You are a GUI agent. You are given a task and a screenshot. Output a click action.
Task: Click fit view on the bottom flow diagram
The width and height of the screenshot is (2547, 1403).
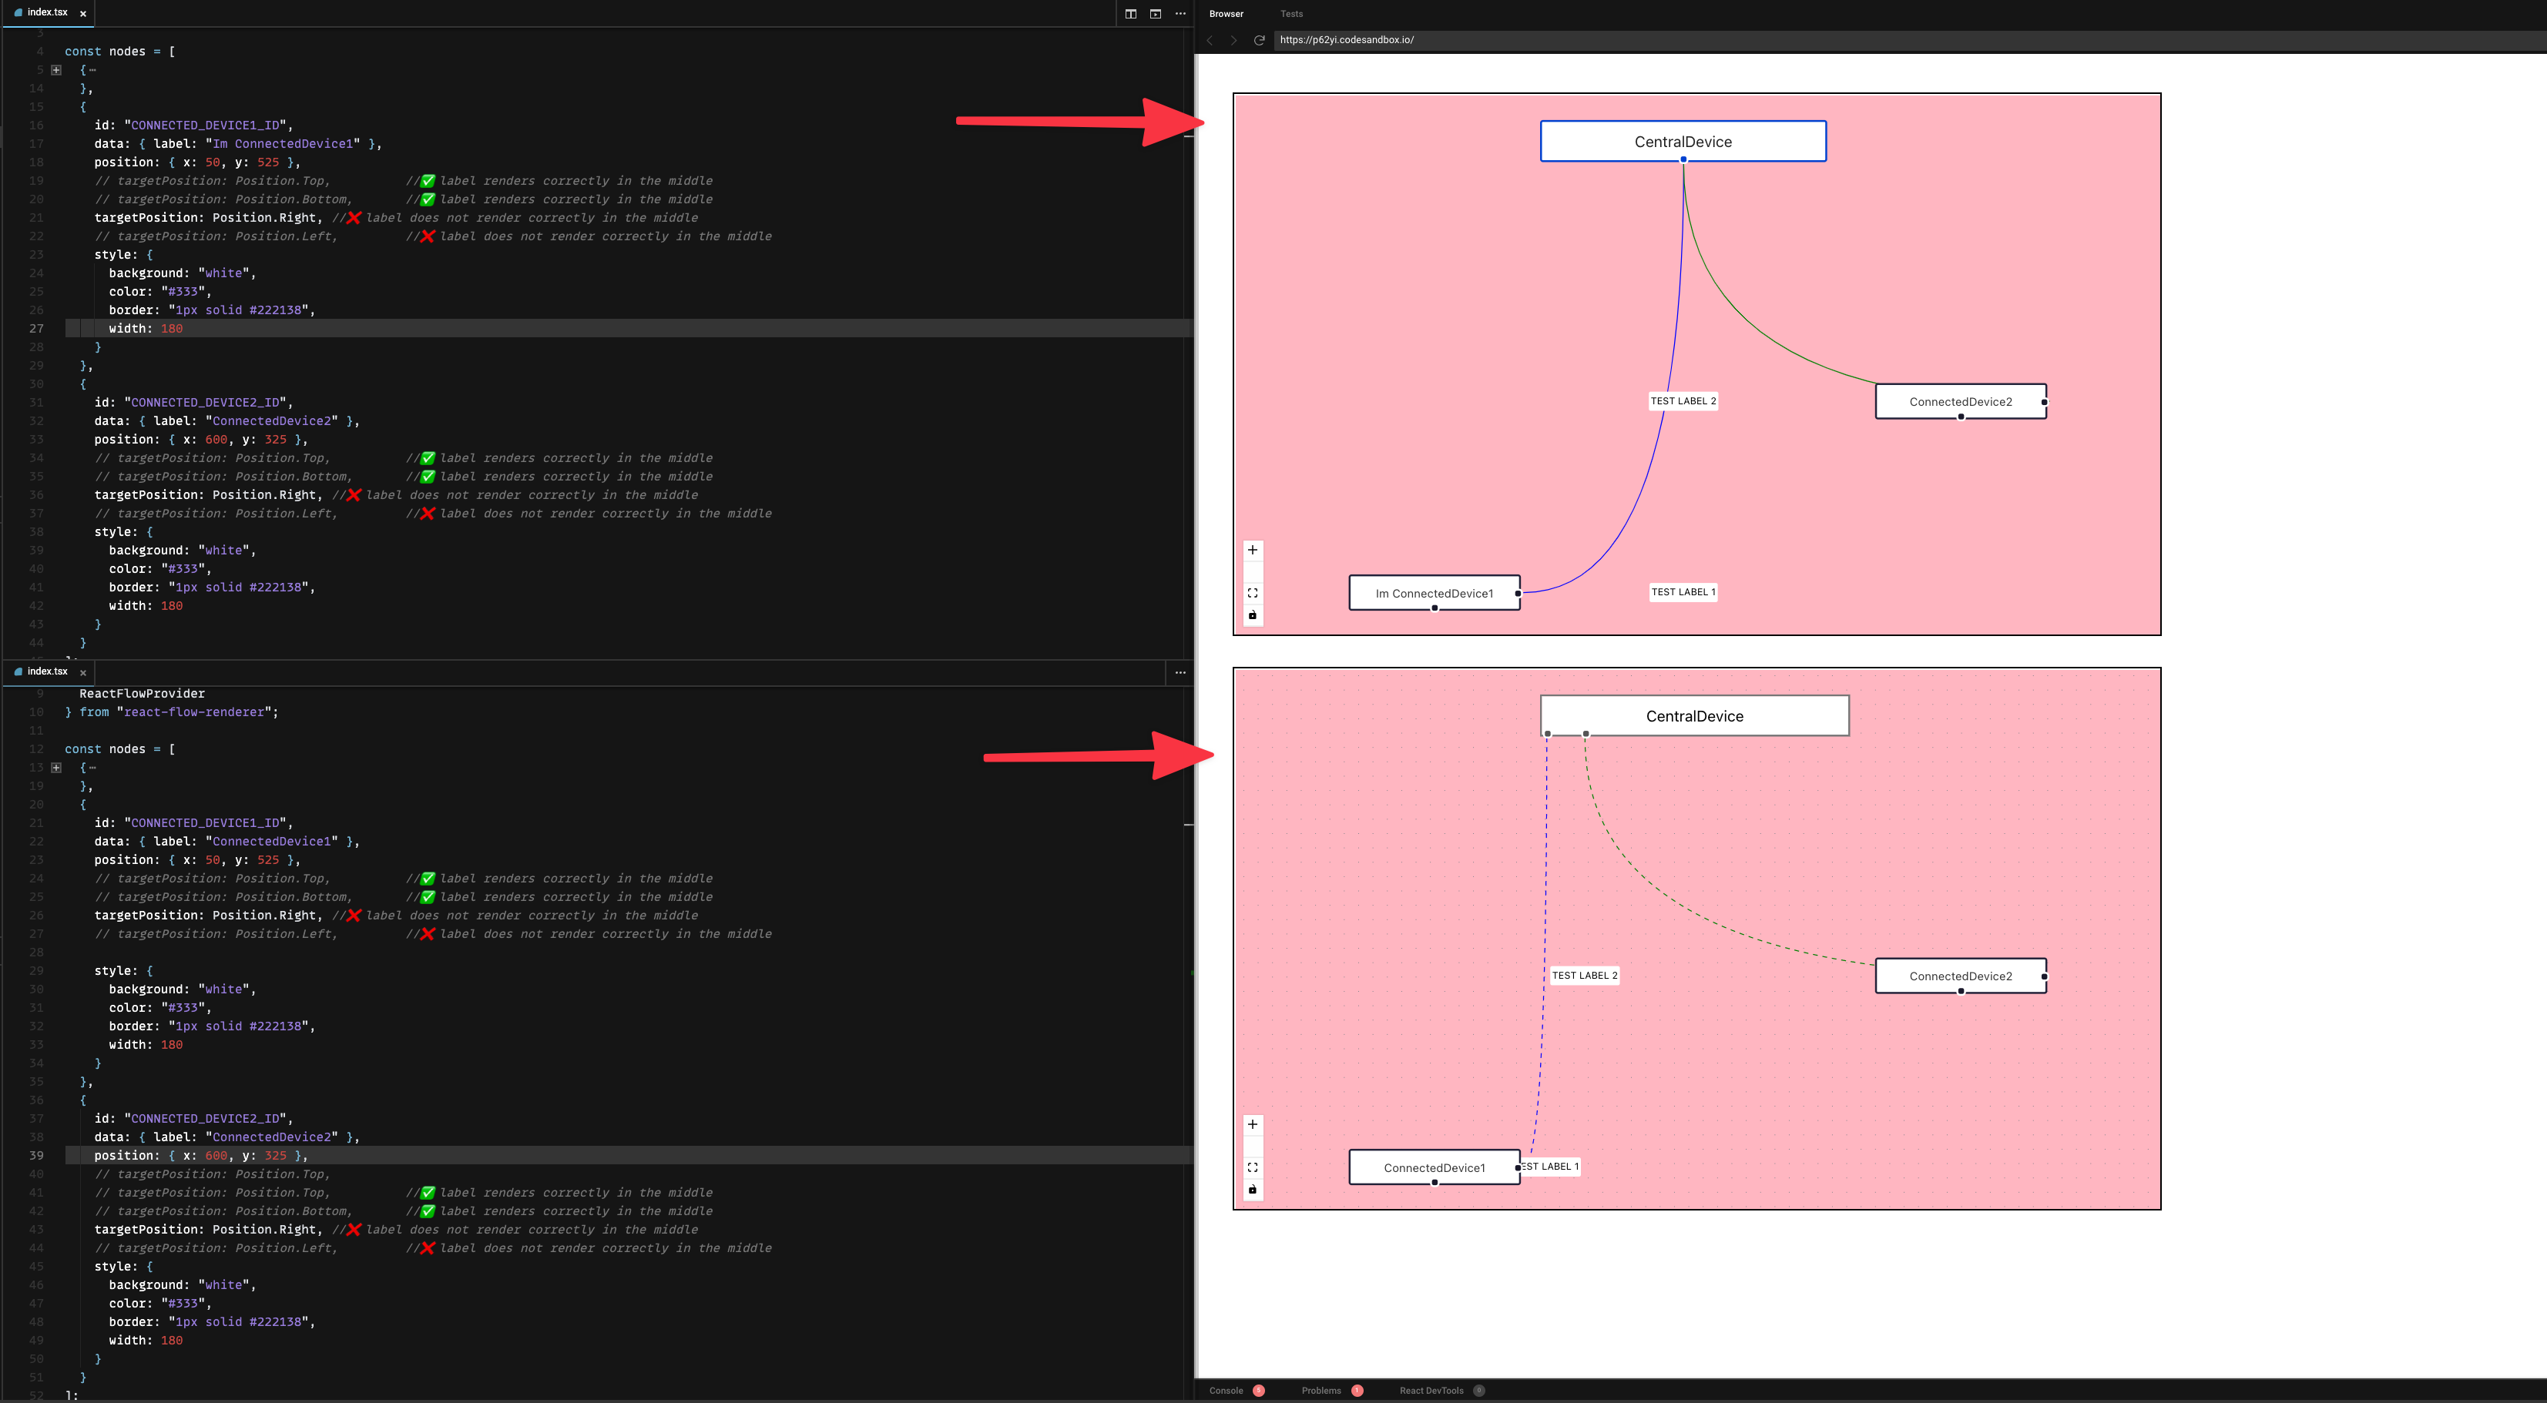[1253, 1167]
